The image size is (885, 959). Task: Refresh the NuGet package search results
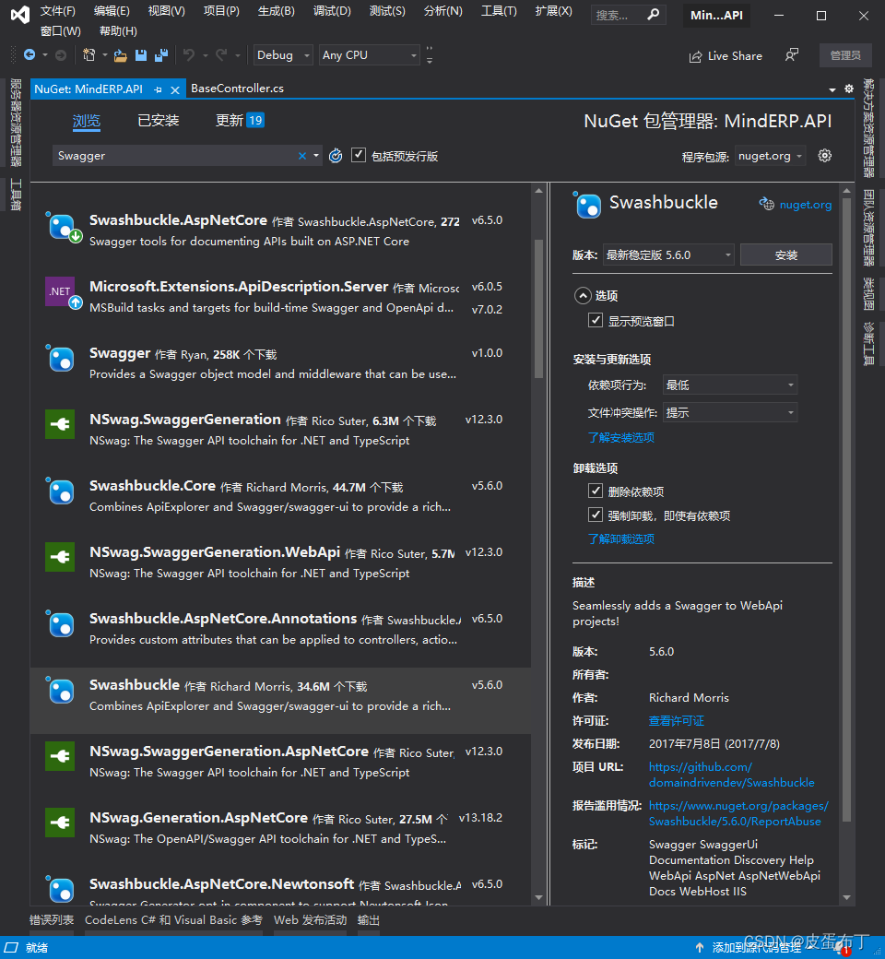tap(336, 156)
